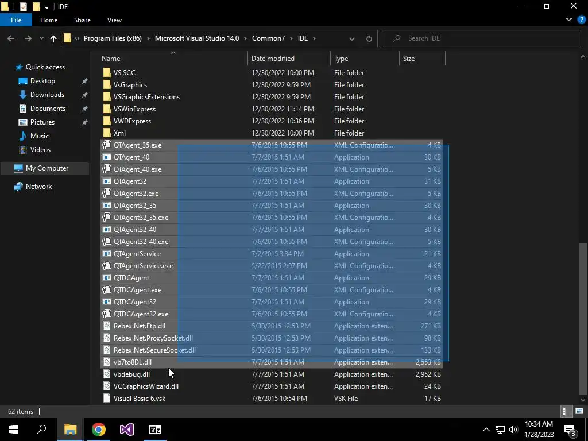Click Microsoft Visual Studio 14.0 breadcrumb
This screenshot has width=588, height=441.
[x=197, y=38]
